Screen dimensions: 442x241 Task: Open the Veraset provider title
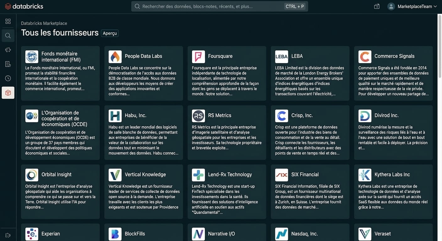(383, 234)
